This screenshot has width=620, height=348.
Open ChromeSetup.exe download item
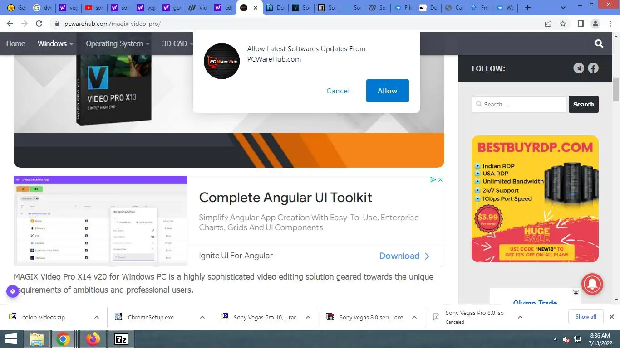tap(150, 317)
